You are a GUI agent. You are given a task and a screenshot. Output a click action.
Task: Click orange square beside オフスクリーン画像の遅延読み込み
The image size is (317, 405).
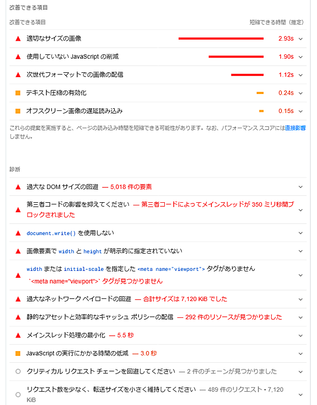coord(17,111)
